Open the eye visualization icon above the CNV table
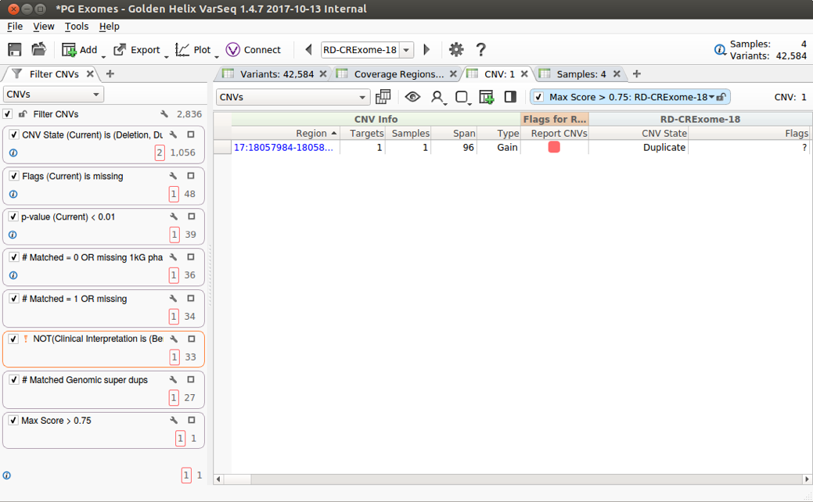The height and width of the screenshot is (502, 813). click(412, 97)
